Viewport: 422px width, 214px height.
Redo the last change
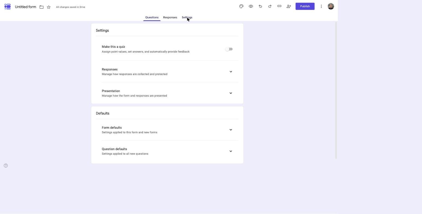(270, 6)
